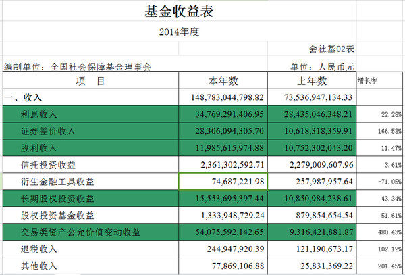This screenshot has width=405, height=275.
Task: Select the 上年数 column header
Action: pyautogui.click(x=312, y=81)
